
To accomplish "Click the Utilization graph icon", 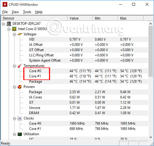I will (x=20, y=134).
